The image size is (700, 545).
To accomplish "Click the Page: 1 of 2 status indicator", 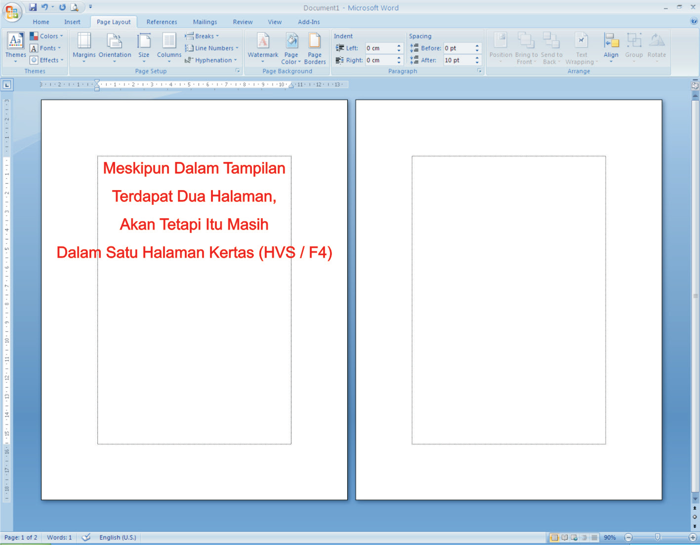I will [21, 538].
